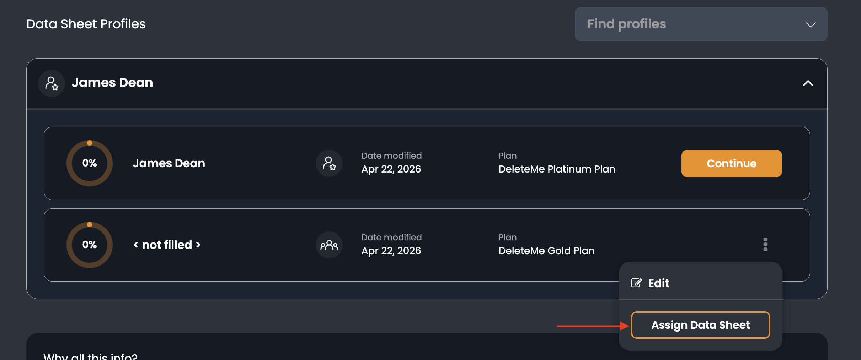Collapse the James Dean profile section
Image resolution: width=861 pixels, height=360 pixels.
pos(808,83)
